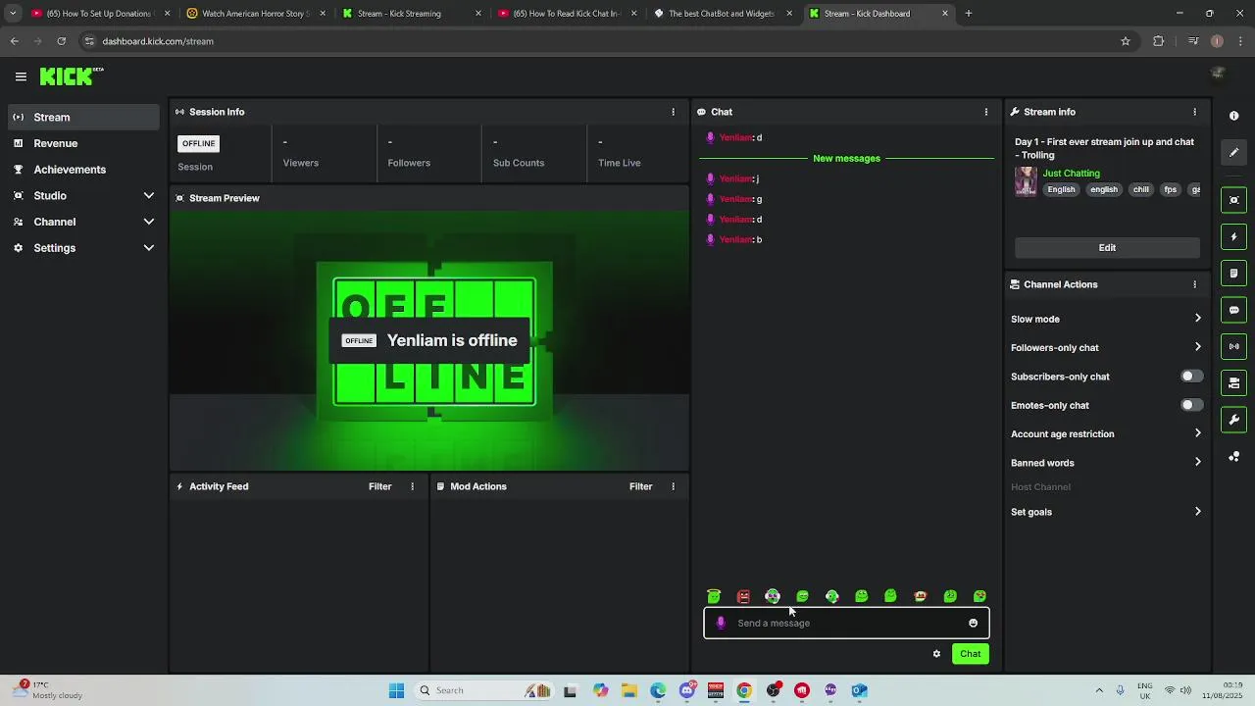Select Stream in the sidebar
1255x706 pixels.
point(83,117)
